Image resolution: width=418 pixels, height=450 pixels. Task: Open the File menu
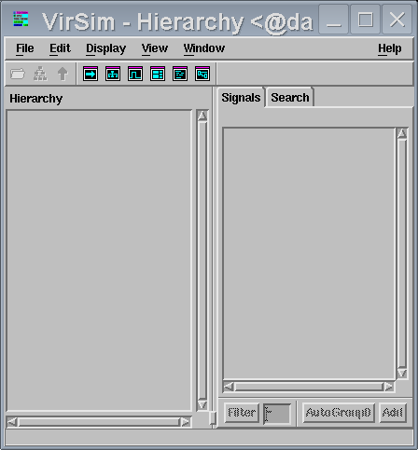(x=25, y=48)
